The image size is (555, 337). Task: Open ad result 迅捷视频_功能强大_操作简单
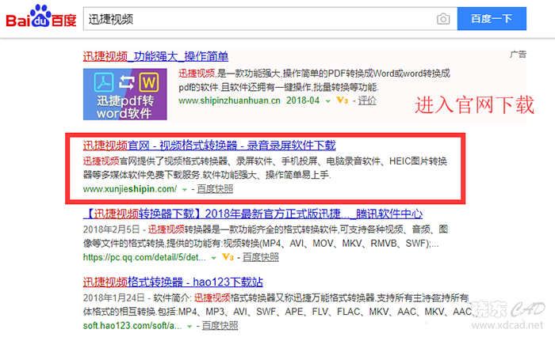coord(155,56)
